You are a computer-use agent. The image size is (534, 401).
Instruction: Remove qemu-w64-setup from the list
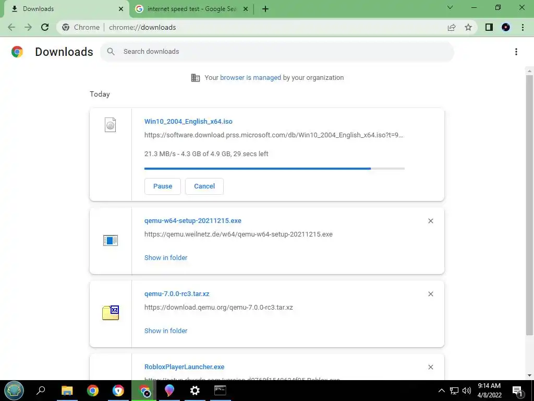click(430, 221)
